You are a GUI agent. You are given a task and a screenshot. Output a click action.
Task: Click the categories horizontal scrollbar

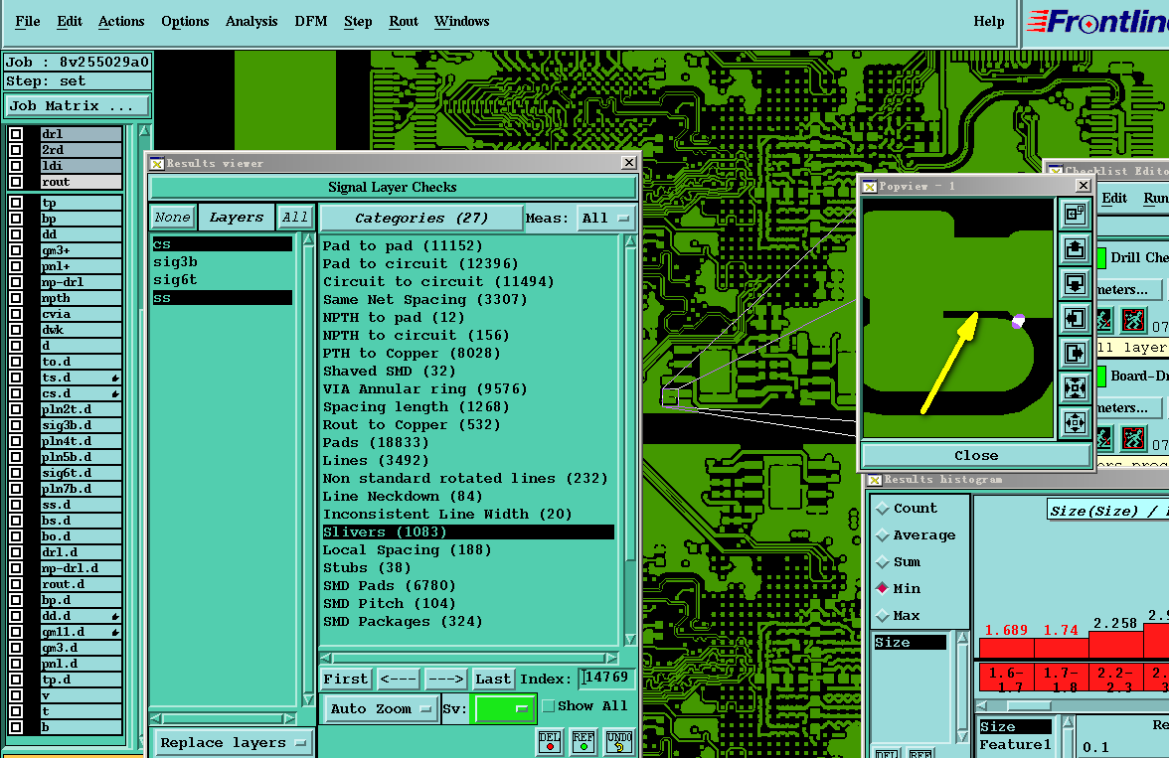click(x=468, y=658)
